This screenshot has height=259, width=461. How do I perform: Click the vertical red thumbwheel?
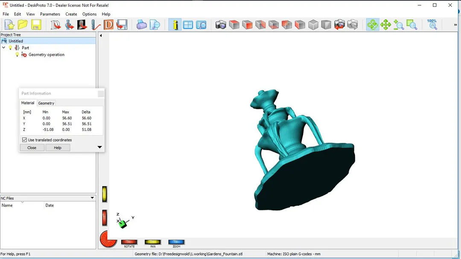105,218
